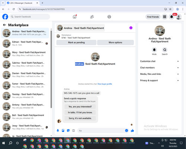
Task: Open Windows Task View circle icon
Action: 17,143
